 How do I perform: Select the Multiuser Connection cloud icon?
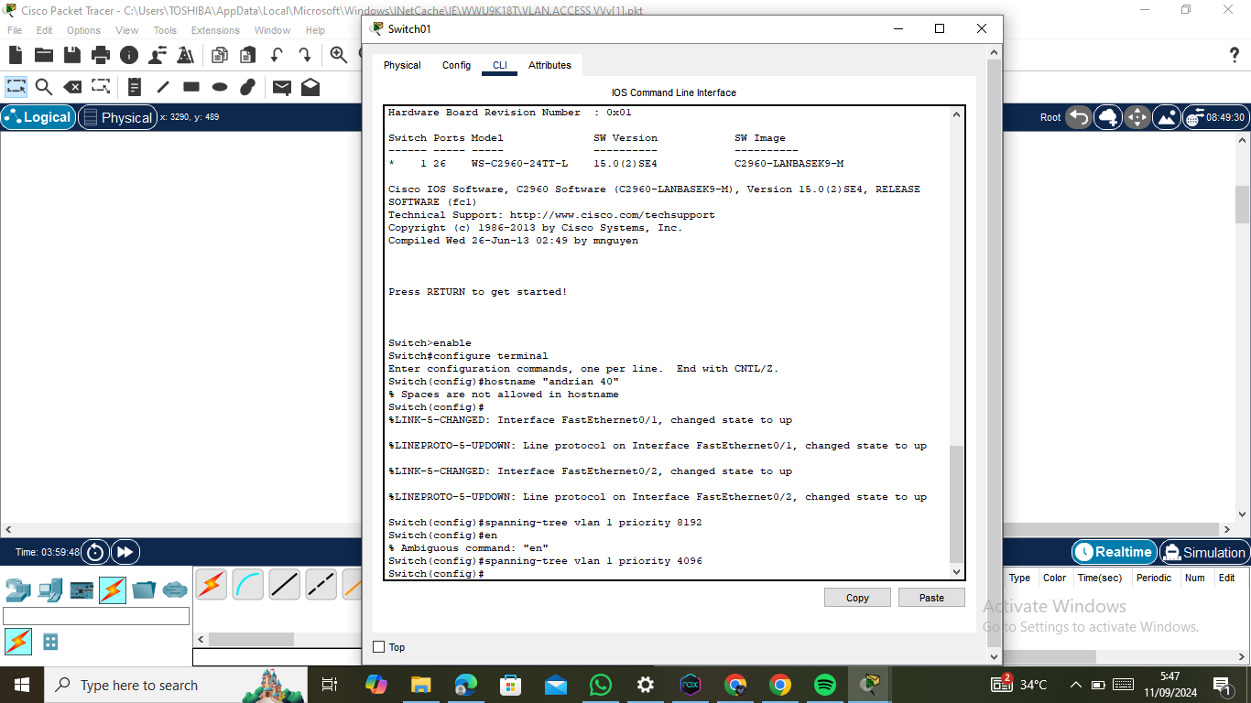pyautogui.click(x=175, y=589)
